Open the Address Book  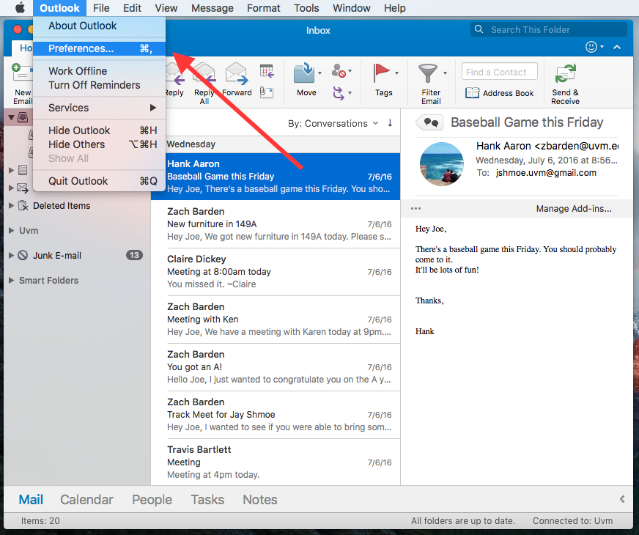pyautogui.click(x=500, y=93)
